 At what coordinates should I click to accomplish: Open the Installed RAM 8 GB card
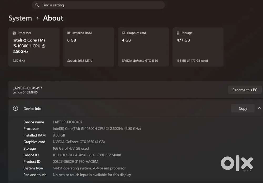point(89,47)
